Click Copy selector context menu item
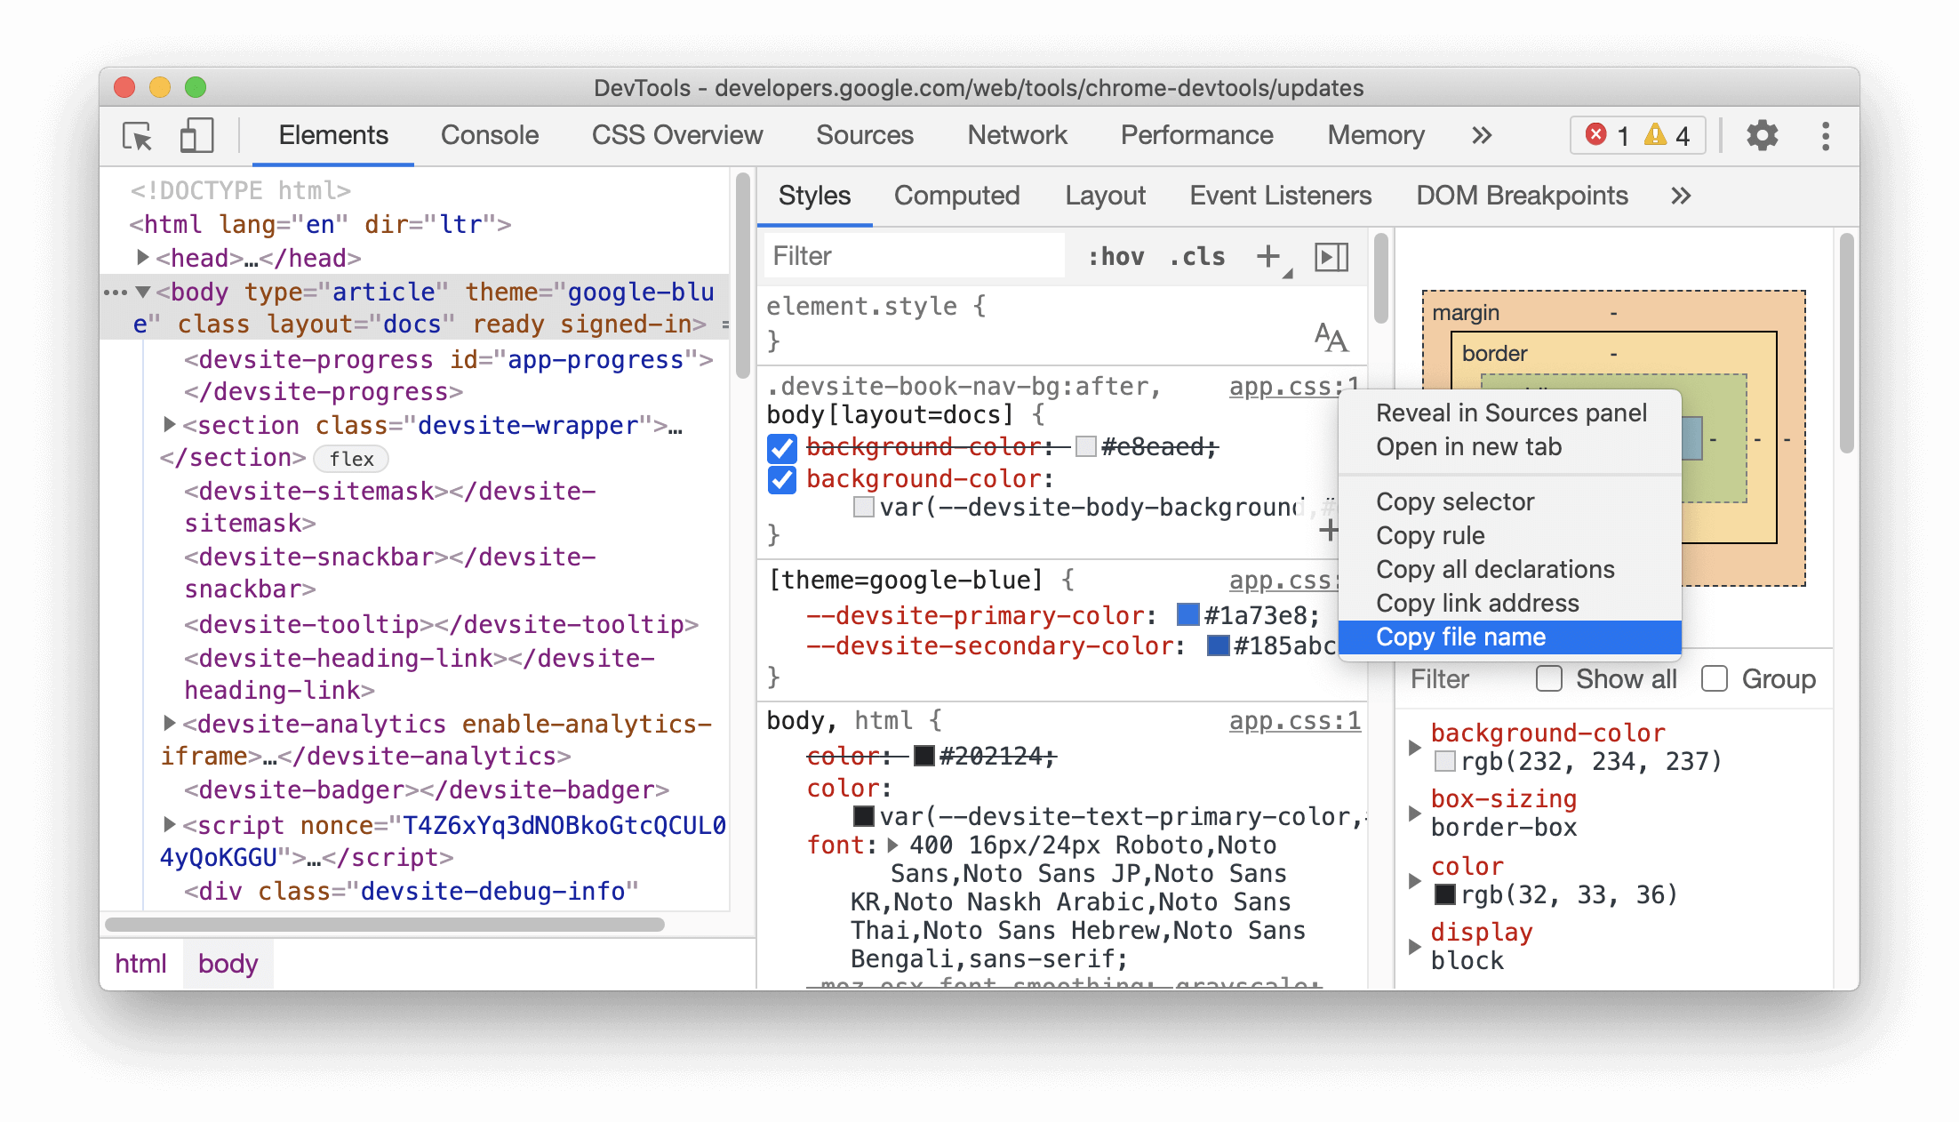This screenshot has width=1959, height=1122. click(1457, 501)
